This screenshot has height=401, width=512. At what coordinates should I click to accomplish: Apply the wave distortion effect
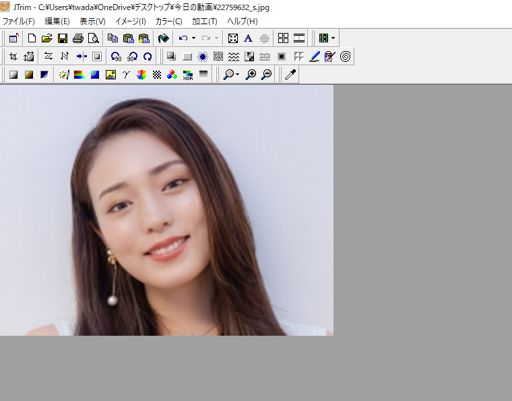(234, 57)
